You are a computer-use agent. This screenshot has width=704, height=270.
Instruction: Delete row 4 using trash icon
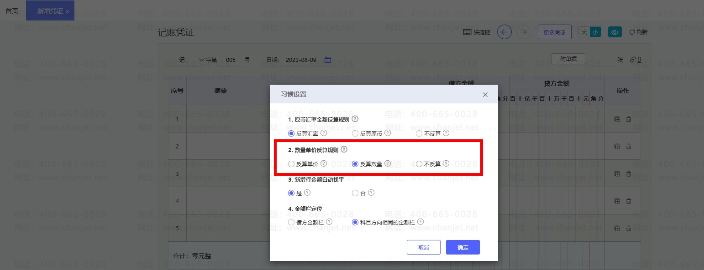tap(629, 201)
